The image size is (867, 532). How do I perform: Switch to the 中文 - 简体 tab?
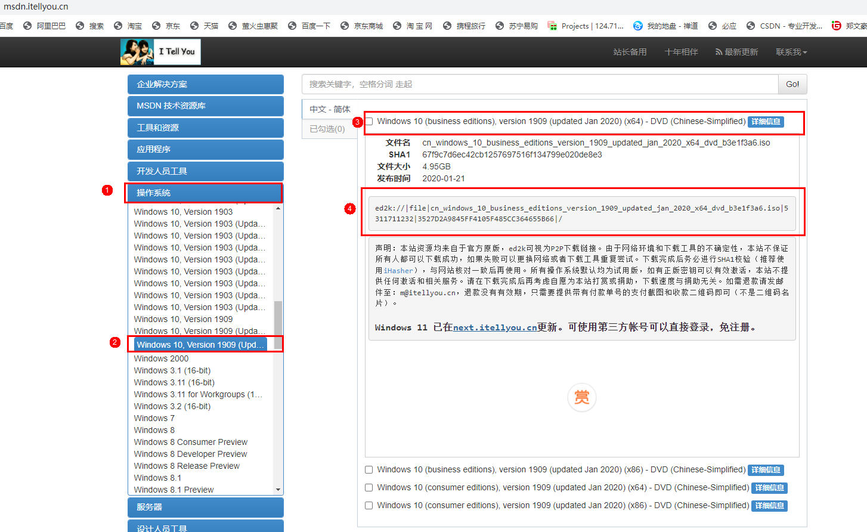330,109
